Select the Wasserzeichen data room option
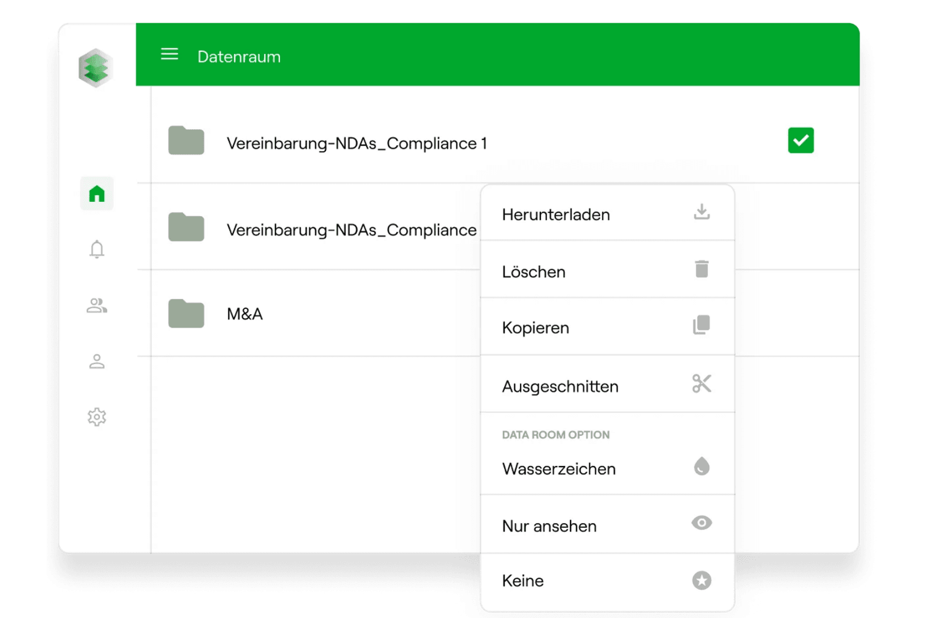This screenshot has height=618, width=927. [607, 468]
